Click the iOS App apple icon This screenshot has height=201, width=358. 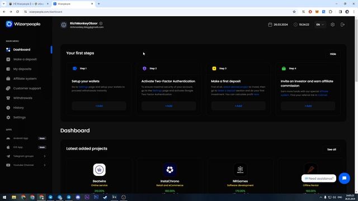(8, 147)
